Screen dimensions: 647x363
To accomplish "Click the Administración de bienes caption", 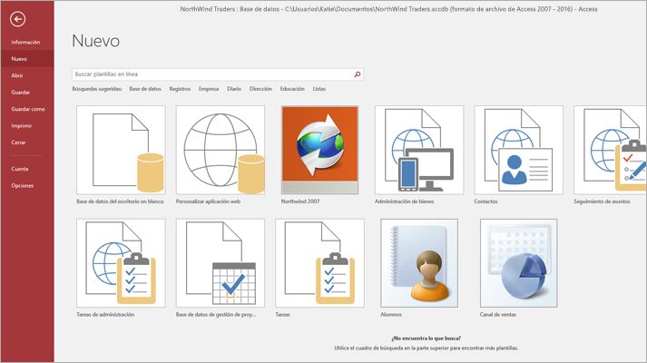I will (405, 201).
